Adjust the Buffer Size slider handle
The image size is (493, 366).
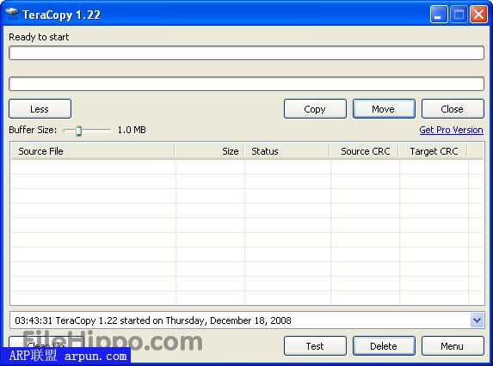tap(78, 131)
